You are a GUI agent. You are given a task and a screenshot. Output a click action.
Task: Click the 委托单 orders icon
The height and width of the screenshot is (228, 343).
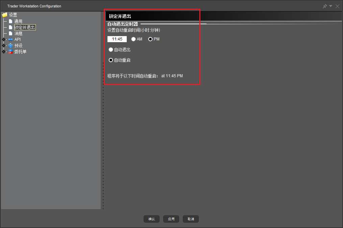(10, 52)
